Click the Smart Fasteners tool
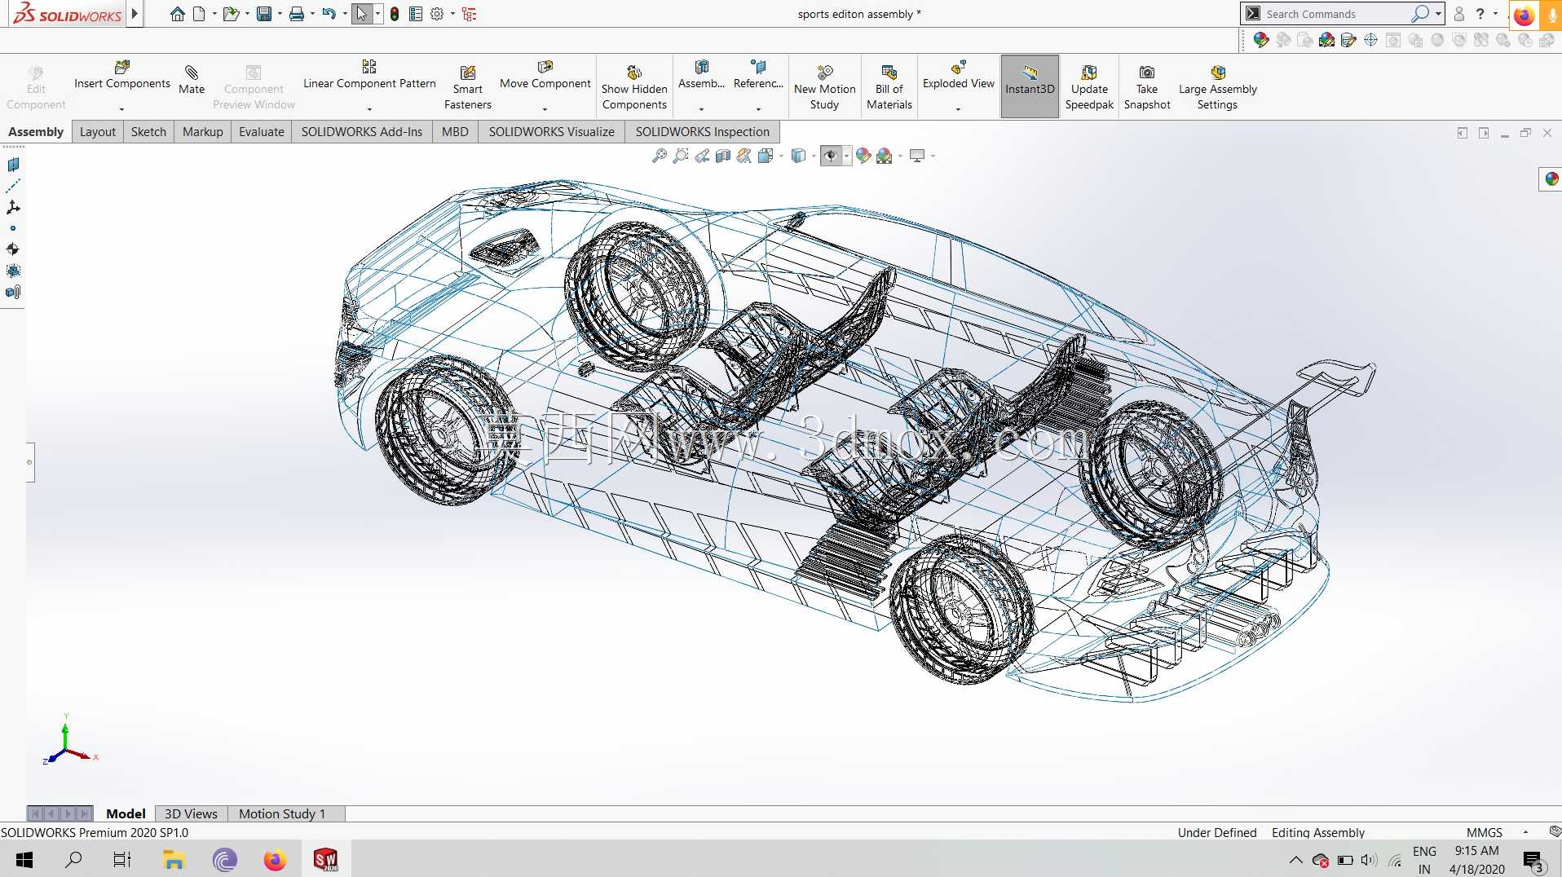The image size is (1562, 877). [x=468, y=87]
